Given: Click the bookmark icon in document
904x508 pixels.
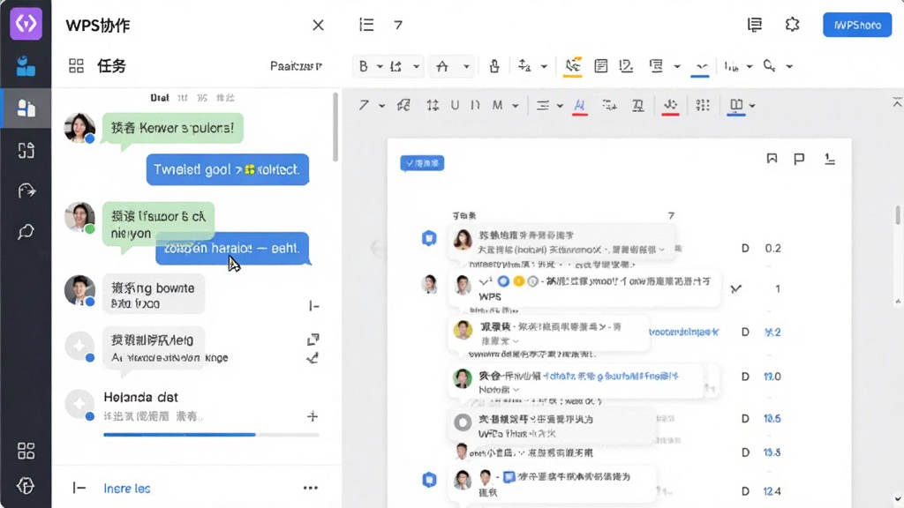Looking at the screenshot, I should coord(772,159).
